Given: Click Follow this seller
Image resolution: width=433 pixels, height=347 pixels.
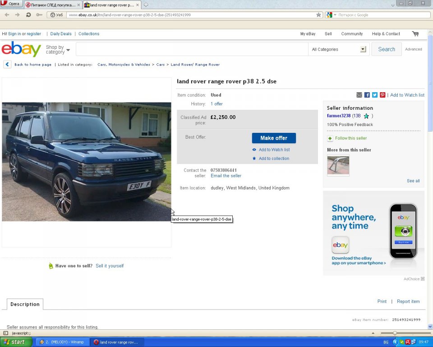Looking at the screenshot, I should click(351, 138).
